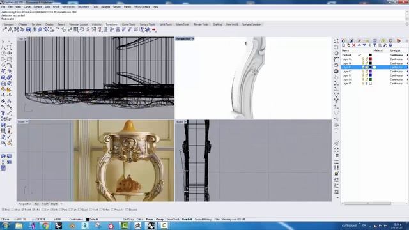Click Record History in status bar
409x230 pixels.
click(x=203, y=220)
